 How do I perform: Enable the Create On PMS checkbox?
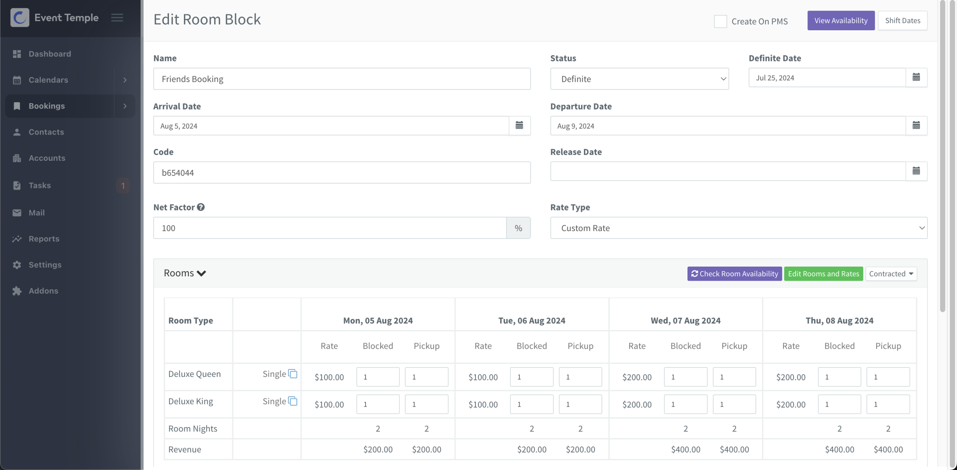pos(720,21)
